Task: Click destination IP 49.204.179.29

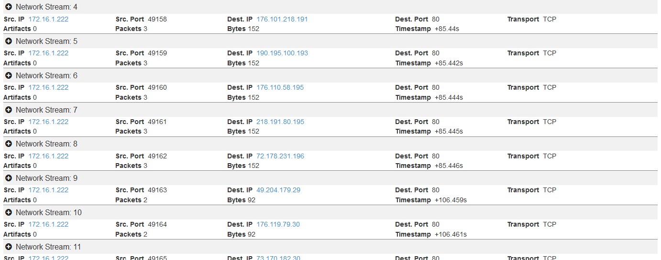Action: pyautogui.click(x=278, y=190)
